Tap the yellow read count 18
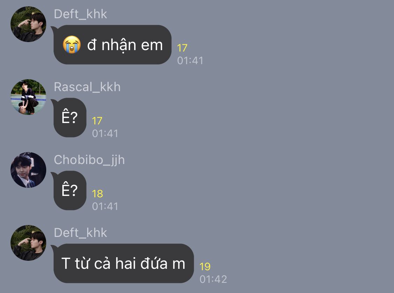The height and width of the screenshot is (293, 394). click(97, 194)
